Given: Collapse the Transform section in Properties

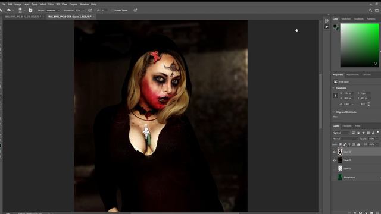Looking at the screenshot, I should (333, 88).
